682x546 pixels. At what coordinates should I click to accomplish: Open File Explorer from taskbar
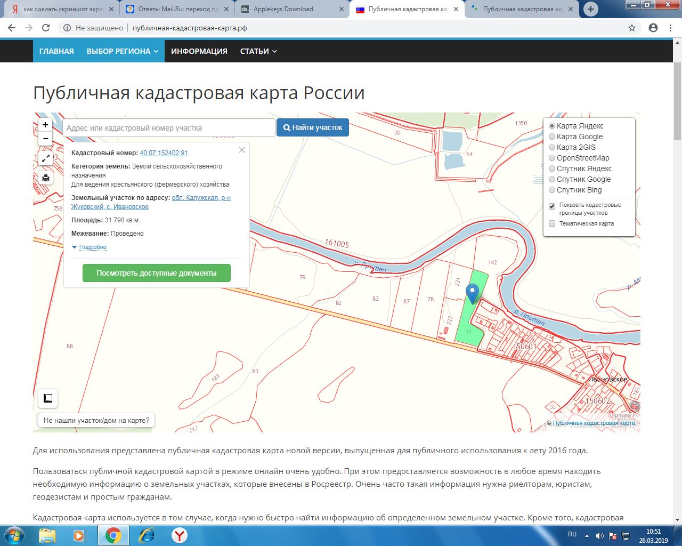click(x=47, y=535)
